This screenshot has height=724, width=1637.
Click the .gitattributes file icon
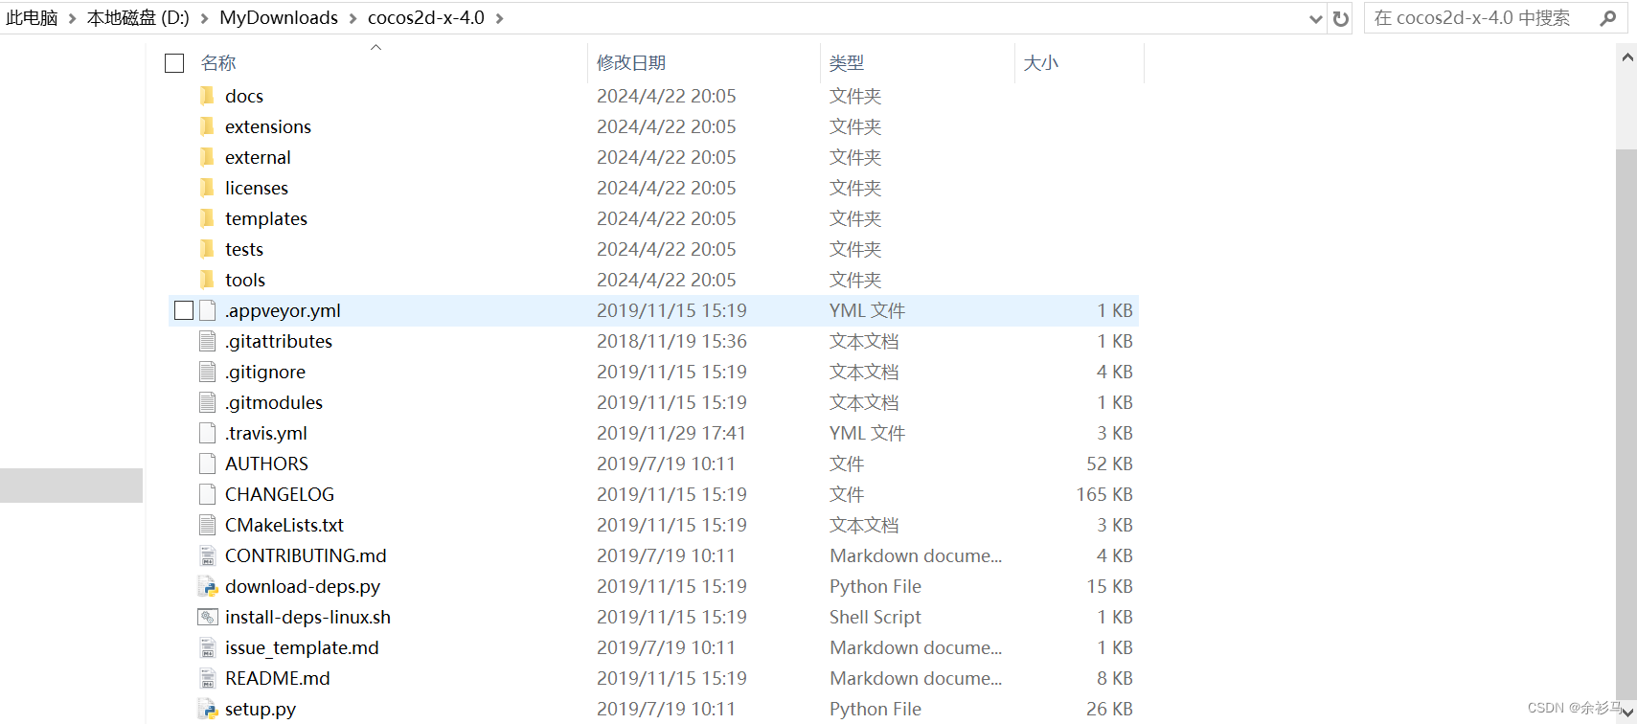tap(207, 341)
